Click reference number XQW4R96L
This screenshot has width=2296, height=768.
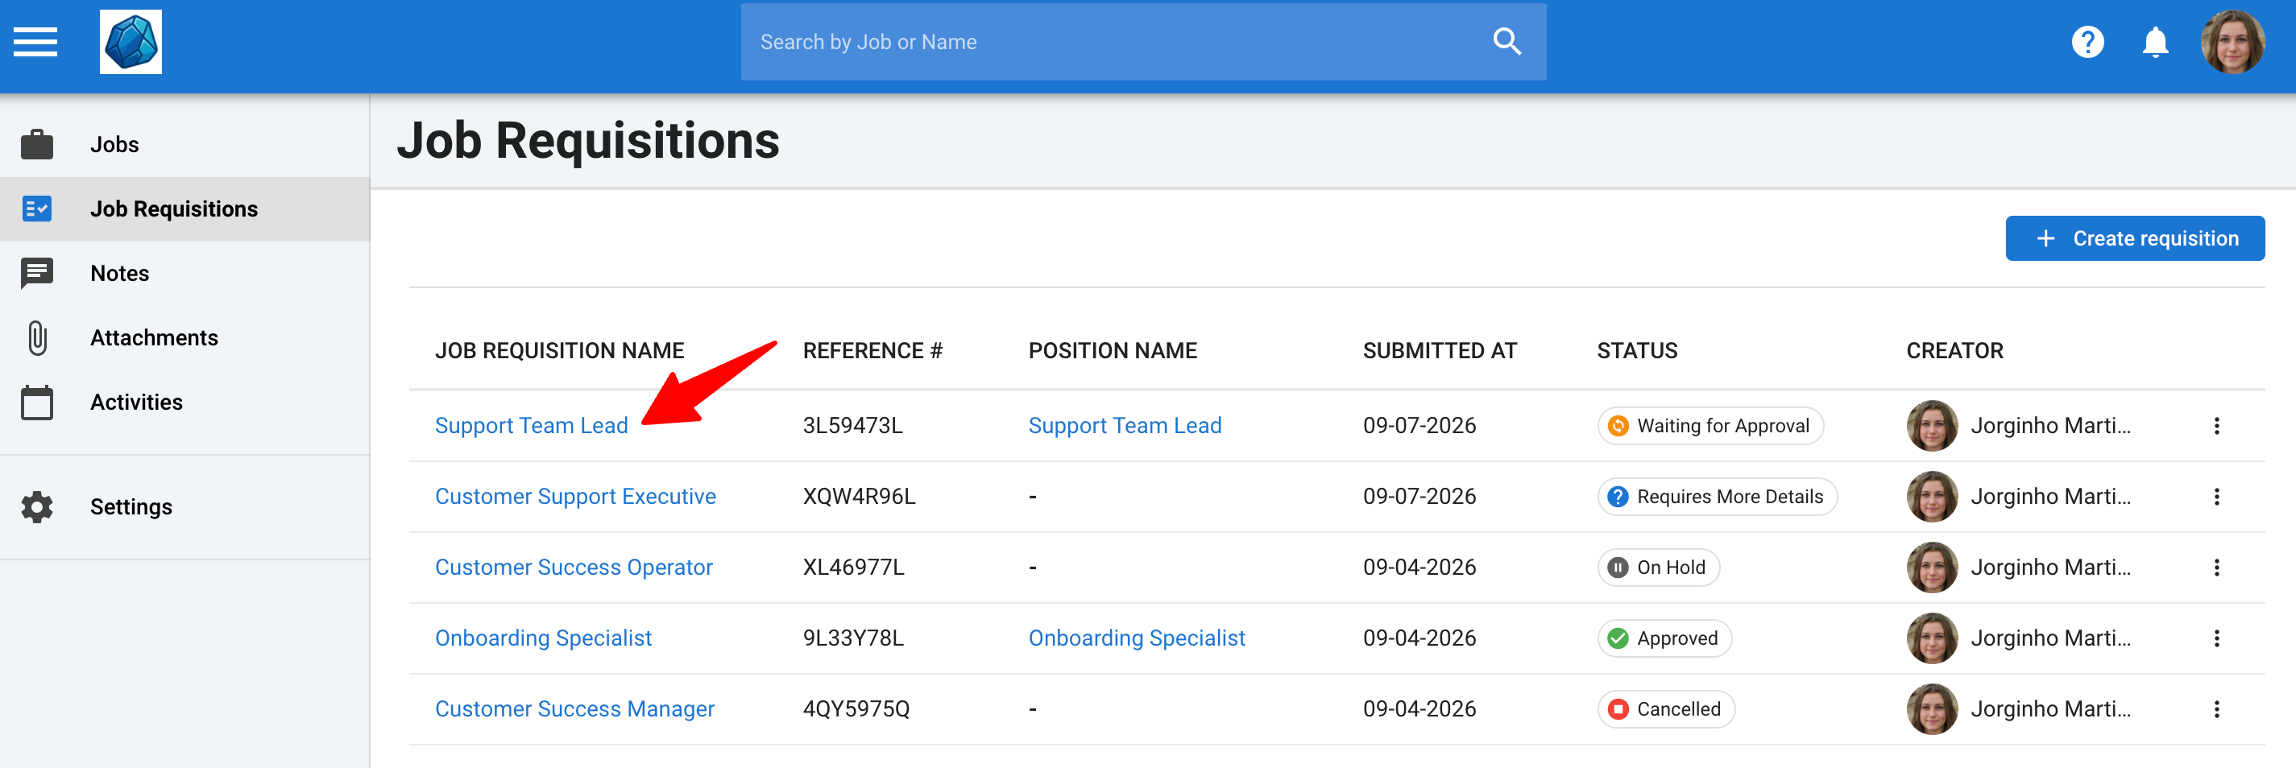[x=858, y=496]
